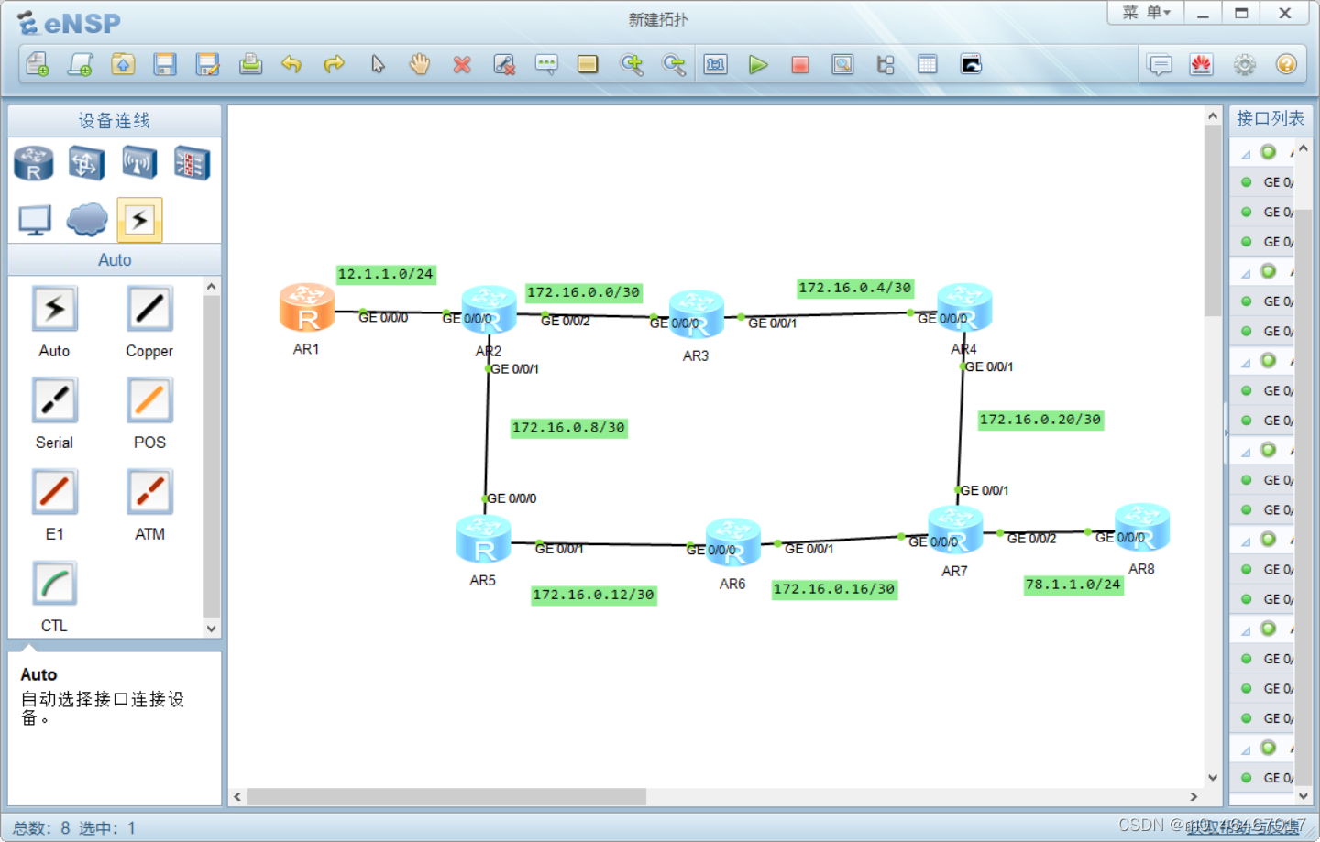Select the yellow rectangle palette tool
Screen dimensions: 1320x842
(588, 64)
